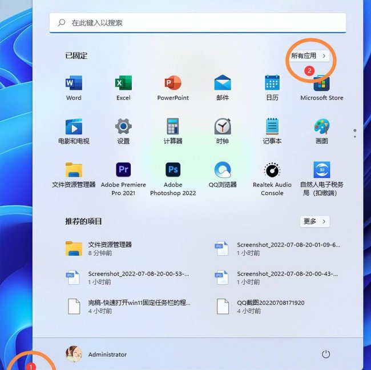Screen dimensions: 371x370
Task: Open Screenshot_2022-07-08-20-00-53 file
Action: (x=127, y=277)
